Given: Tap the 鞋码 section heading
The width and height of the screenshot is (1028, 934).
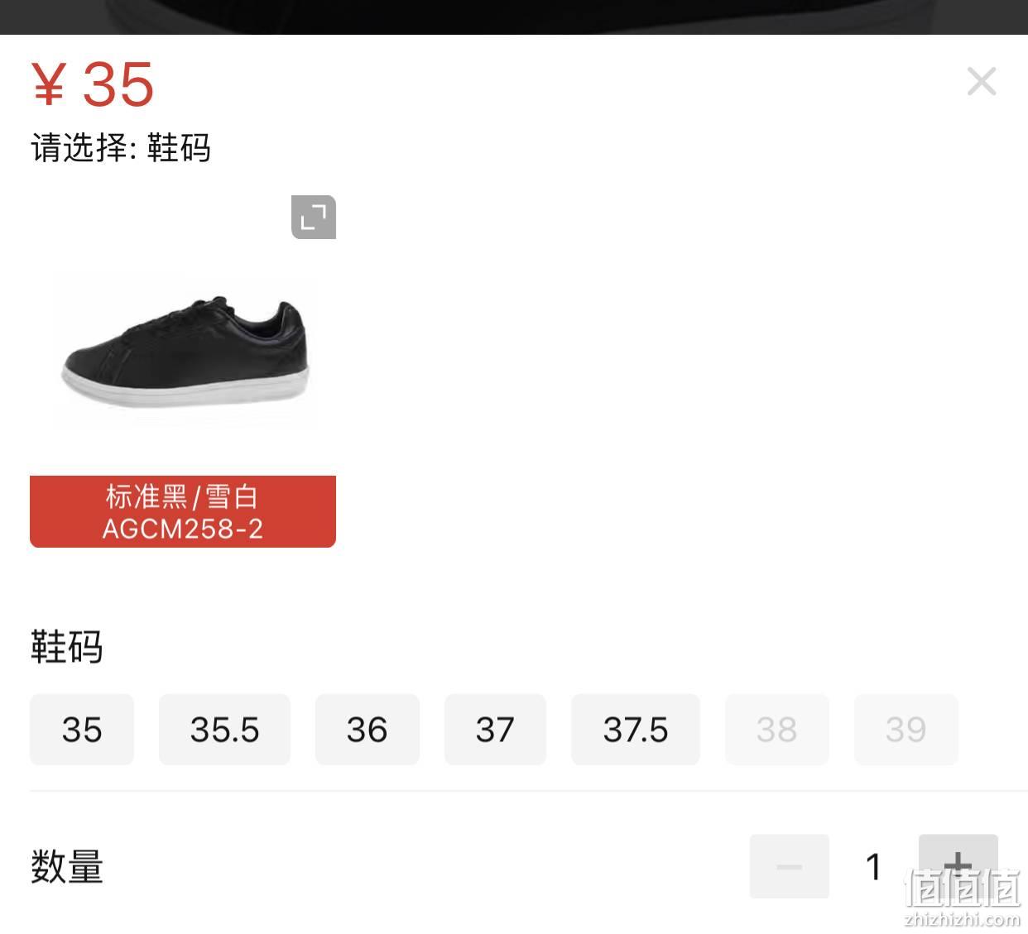Looking at the screenshot, I should 67,646.
